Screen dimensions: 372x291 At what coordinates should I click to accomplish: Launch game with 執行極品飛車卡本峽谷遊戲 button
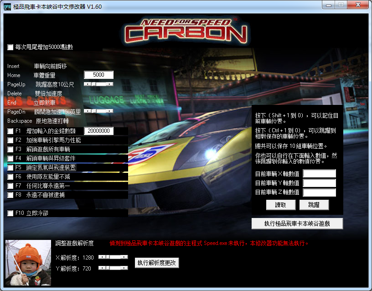297,223
